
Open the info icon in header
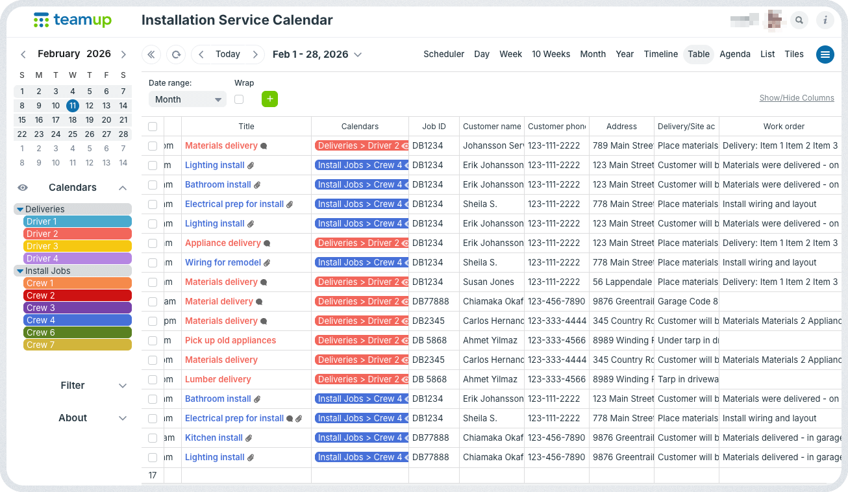825,20
